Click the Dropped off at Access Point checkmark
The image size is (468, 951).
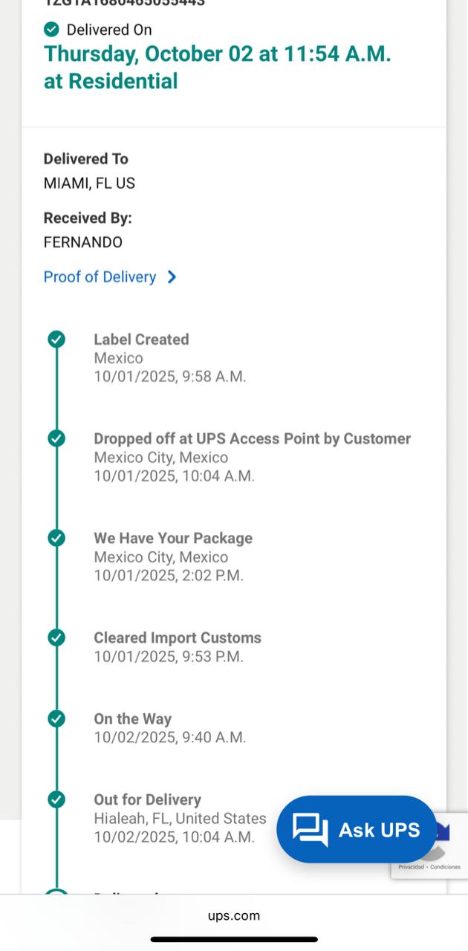[56, 438]
